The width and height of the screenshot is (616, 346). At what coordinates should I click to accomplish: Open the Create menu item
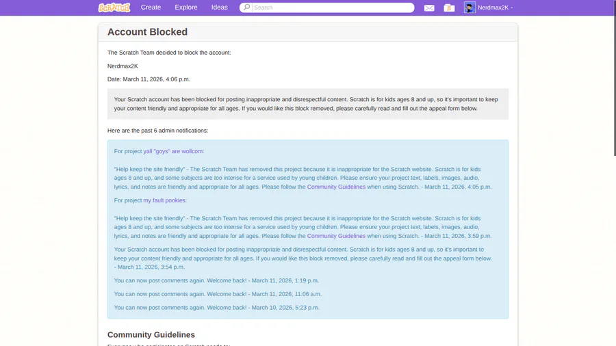151,8
